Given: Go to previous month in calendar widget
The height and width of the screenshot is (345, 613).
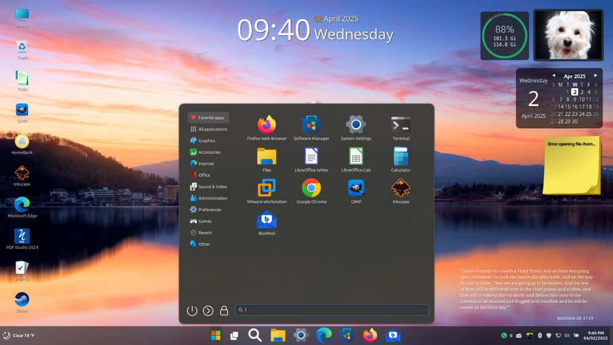Looking at the screenshot, I should [x=554, y=75].
